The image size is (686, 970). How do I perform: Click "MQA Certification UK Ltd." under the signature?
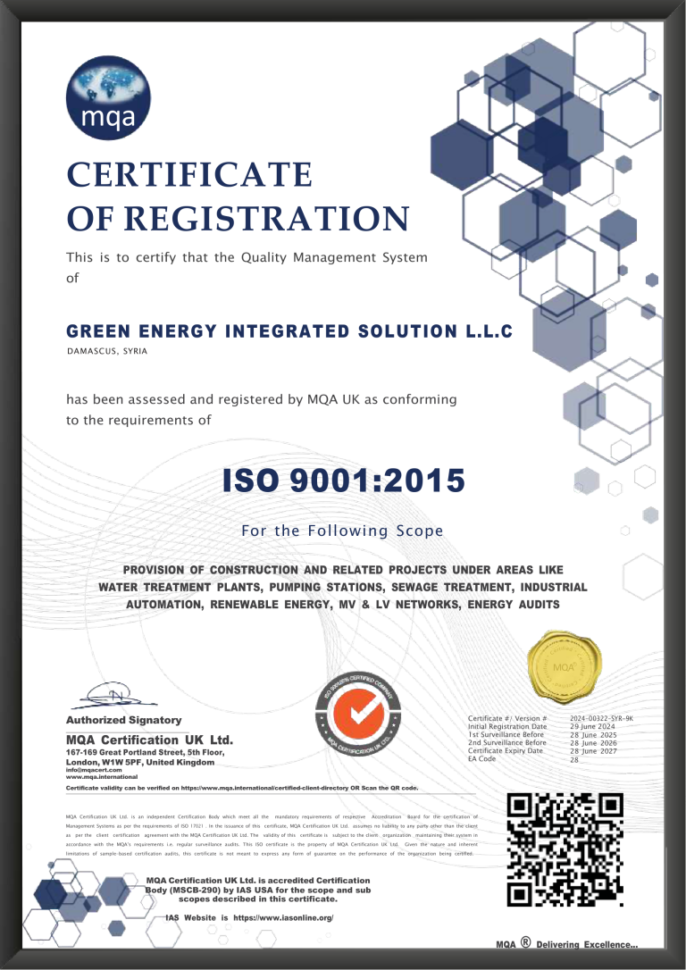point(150,740)
